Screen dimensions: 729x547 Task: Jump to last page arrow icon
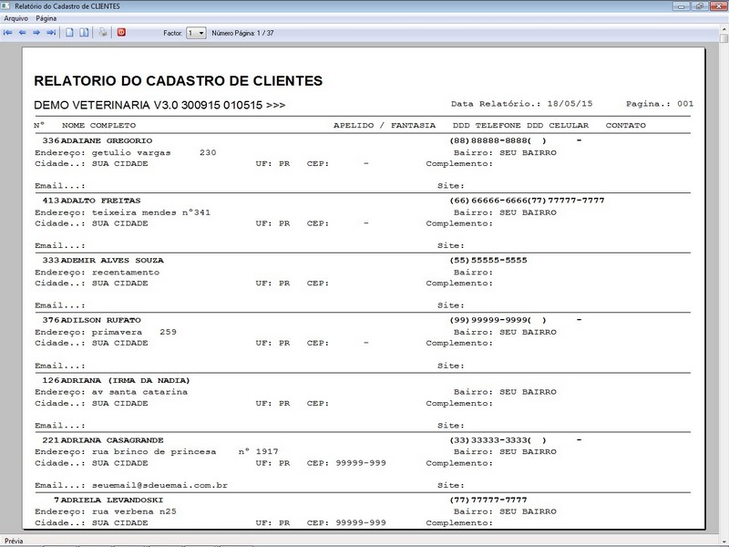click(x=51, y=33)
